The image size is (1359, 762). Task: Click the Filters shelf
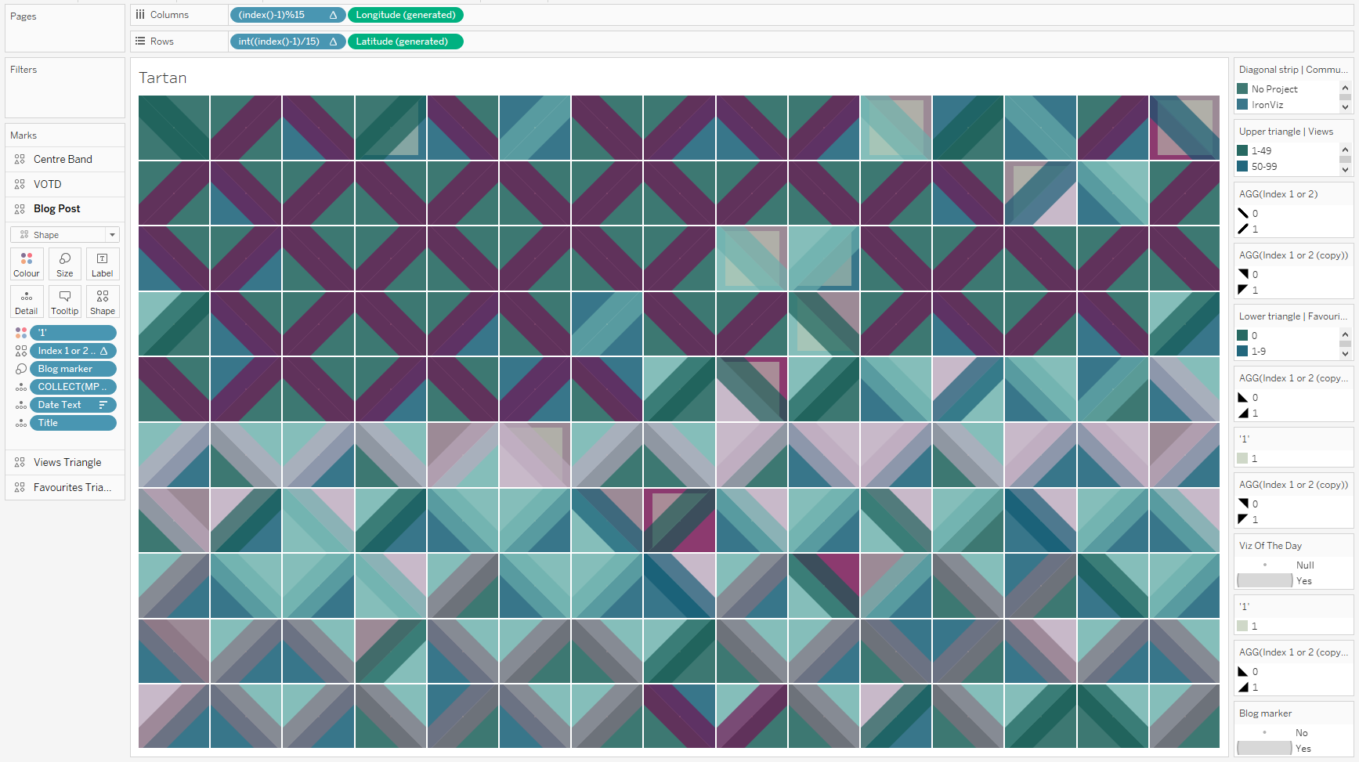(x=65, y=88)
